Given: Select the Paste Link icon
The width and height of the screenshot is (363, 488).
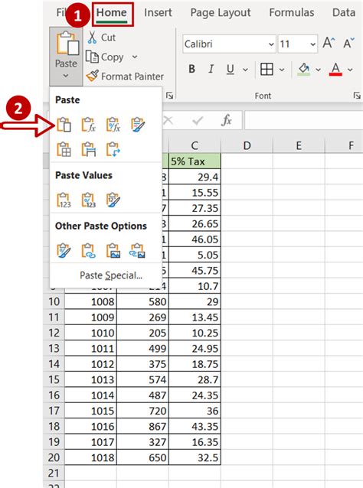Looking at the screenshot, I should (89, 251).
